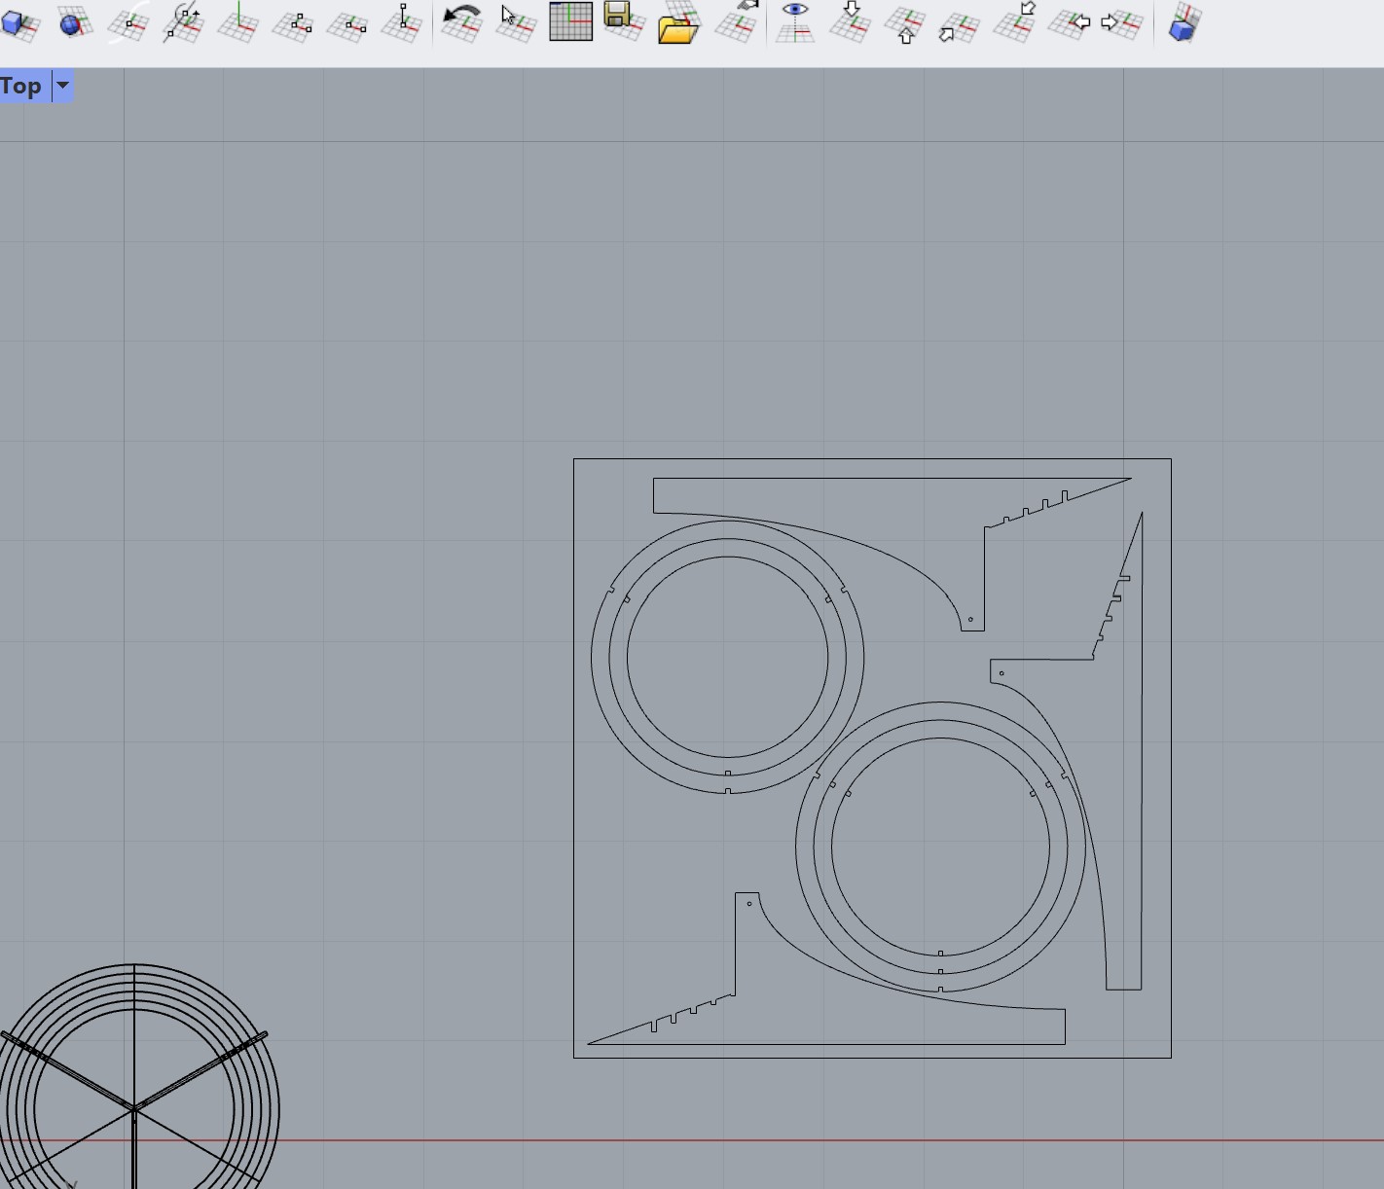Save CPlane using floppy disk icon
The height and width of the screenshot is (1189, 1384).
point(624,21)
